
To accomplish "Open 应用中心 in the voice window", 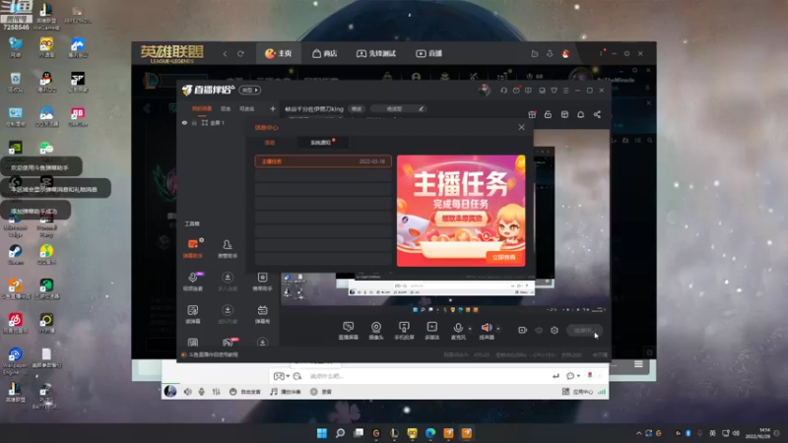I will (x=577, y=391).
